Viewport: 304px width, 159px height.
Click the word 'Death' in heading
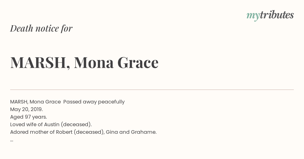(x=22, y=28)
